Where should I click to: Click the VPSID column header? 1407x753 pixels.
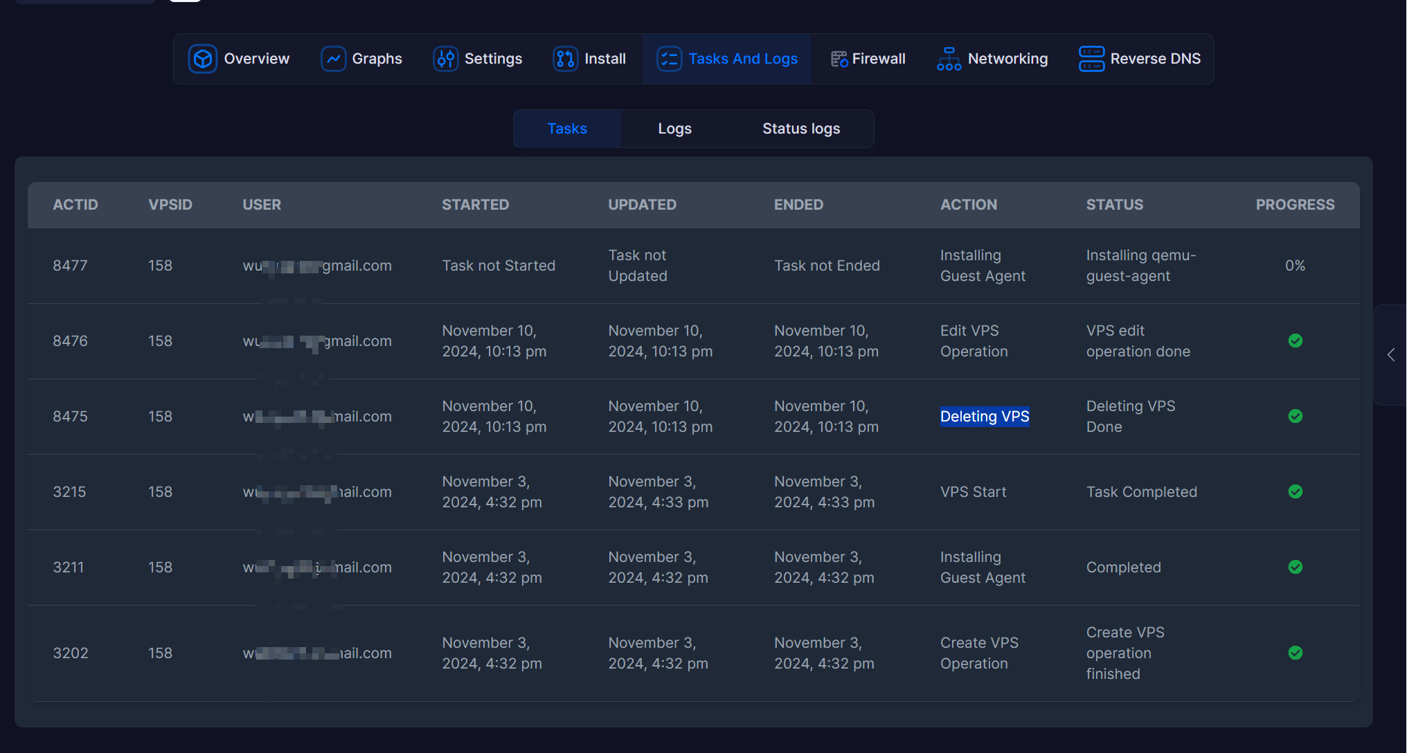(170, 205)
